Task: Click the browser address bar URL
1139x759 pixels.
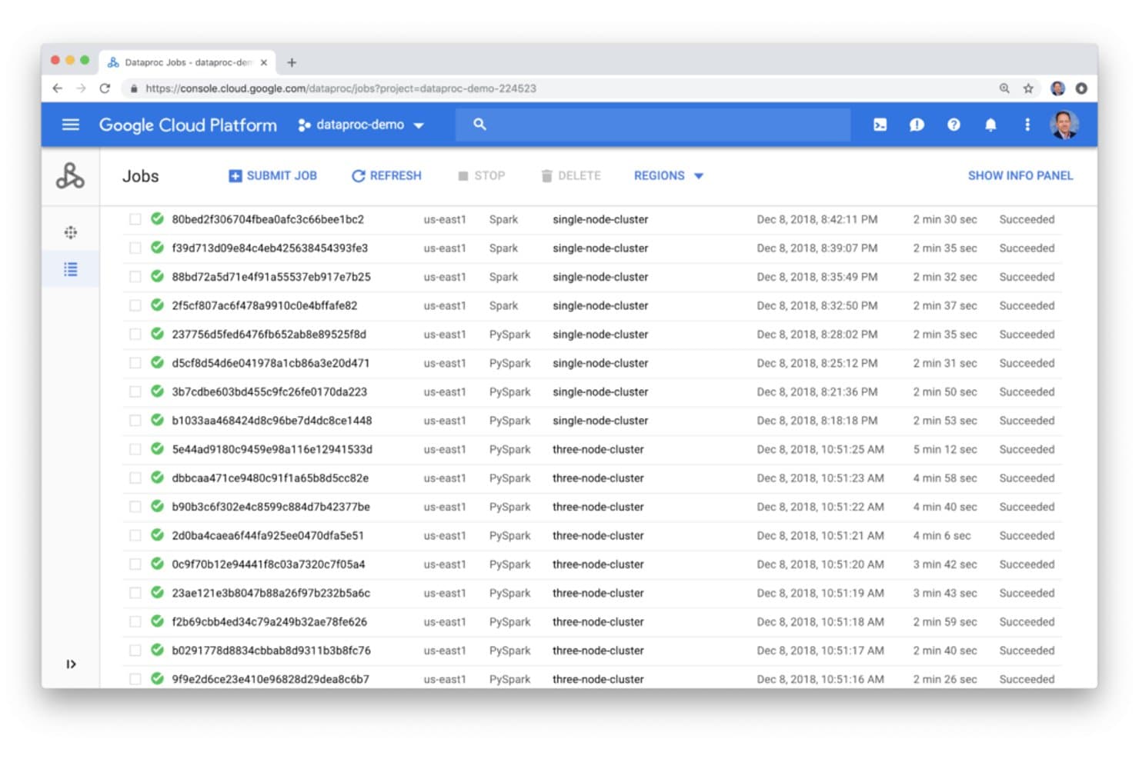Action: (341, 88)
